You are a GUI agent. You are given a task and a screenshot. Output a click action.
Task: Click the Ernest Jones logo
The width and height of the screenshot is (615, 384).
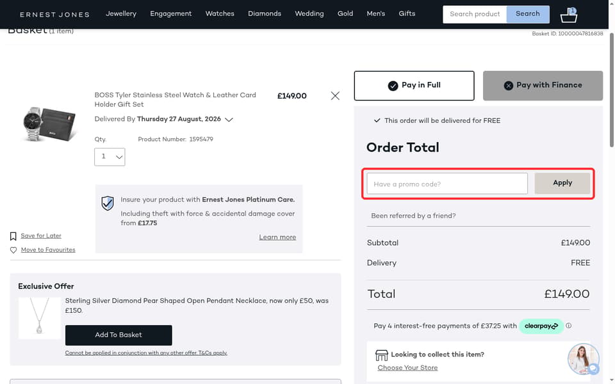[x=55, y=15]
